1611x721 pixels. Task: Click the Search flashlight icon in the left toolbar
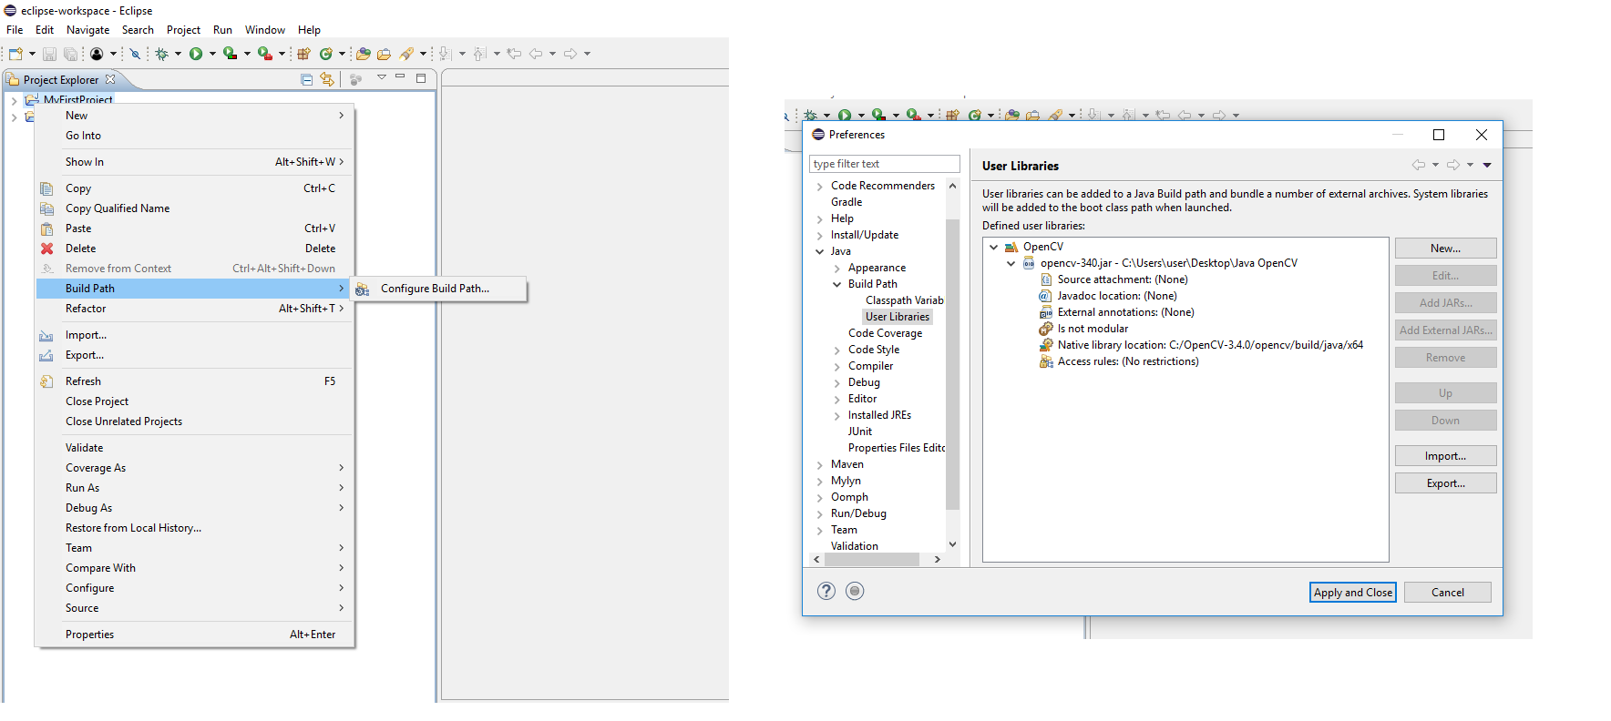coord(406,54)
